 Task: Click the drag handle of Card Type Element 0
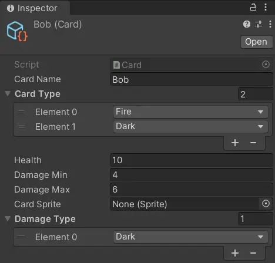pos(21,112)
